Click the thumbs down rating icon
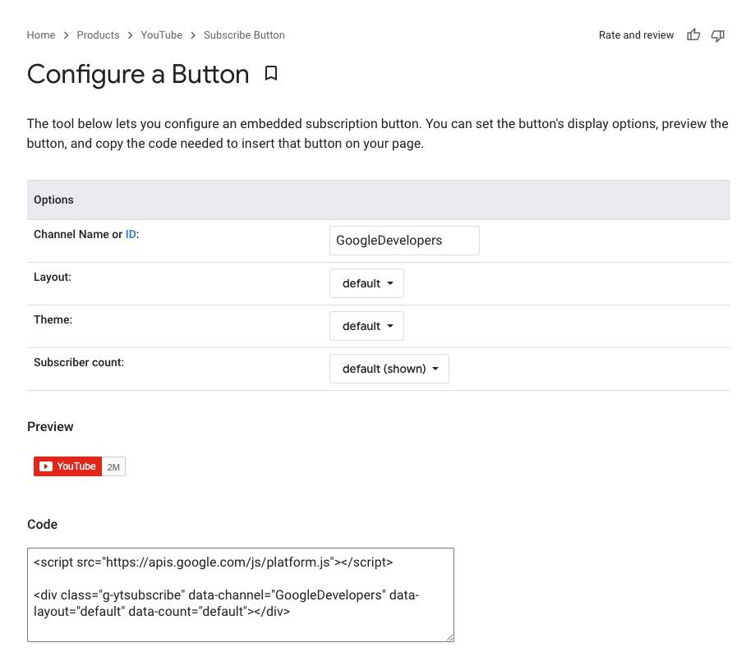The image size is (755, 661). tap(718, 35)
